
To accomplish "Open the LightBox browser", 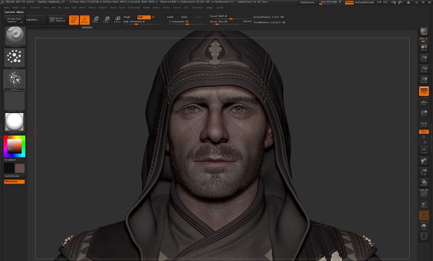I will (36, 20).
